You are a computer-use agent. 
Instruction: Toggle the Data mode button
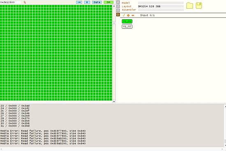(97, 2)
